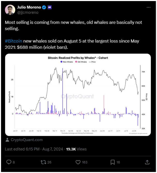Open the Realized Profits chart image
The image size is (157, 173).
78,95
